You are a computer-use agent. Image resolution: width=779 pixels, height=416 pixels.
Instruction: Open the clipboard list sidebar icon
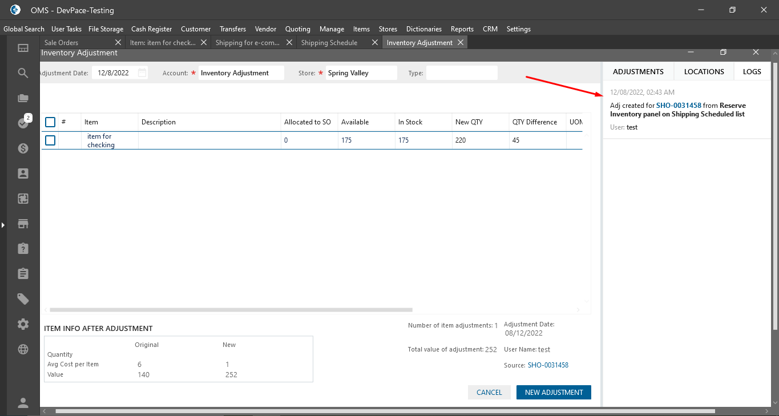click(x=23, y=274)
